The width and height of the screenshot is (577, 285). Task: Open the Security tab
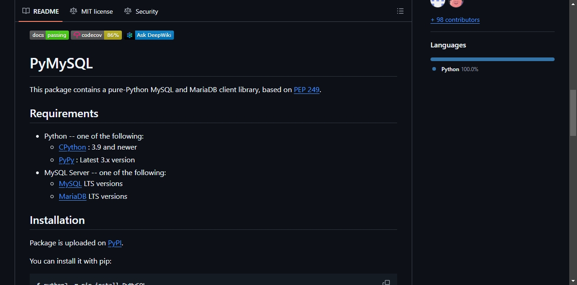click(141, 11)
